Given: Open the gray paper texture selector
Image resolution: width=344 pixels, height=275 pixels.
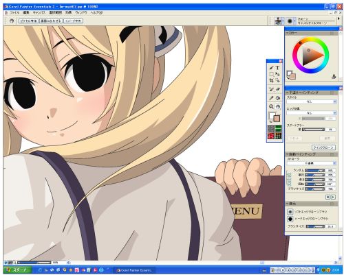Looking at the screenshot, I should 271,128.
